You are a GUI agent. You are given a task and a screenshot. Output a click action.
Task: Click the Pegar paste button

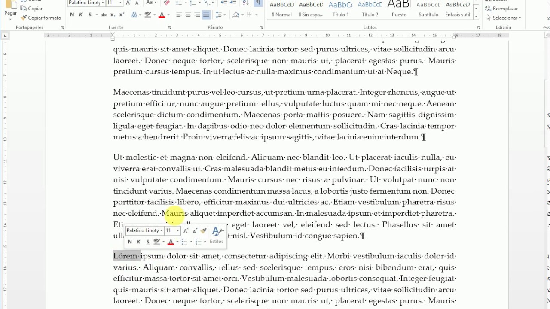click(10, 9)
